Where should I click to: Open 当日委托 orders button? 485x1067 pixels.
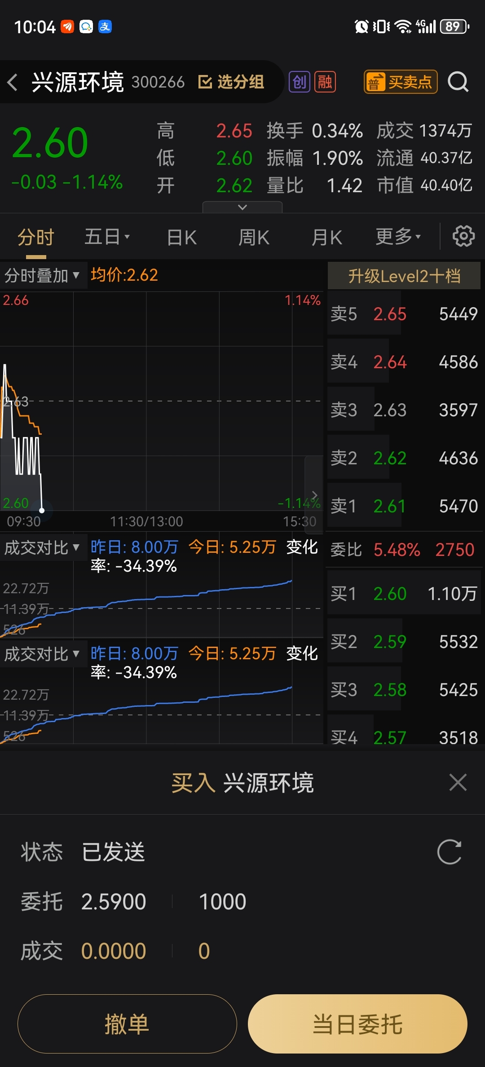[x=357, y=1024]
